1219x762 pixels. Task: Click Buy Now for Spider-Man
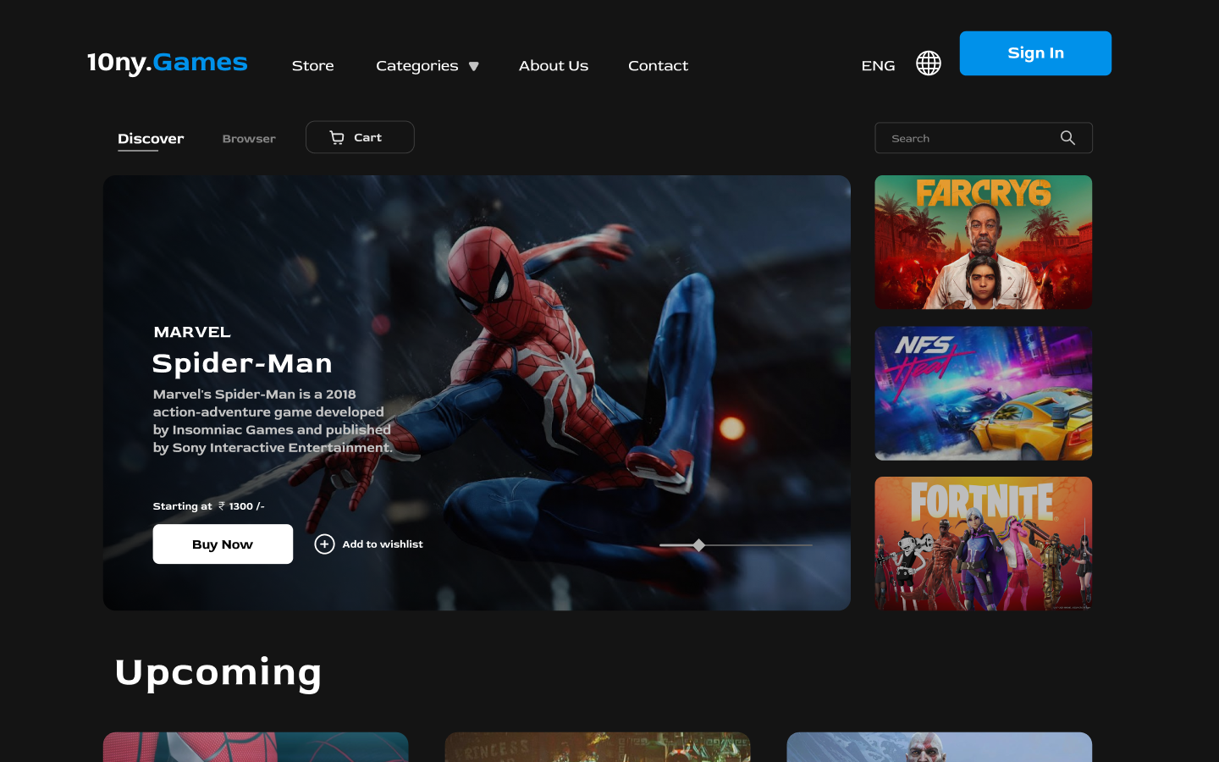[x=223, y=544]
